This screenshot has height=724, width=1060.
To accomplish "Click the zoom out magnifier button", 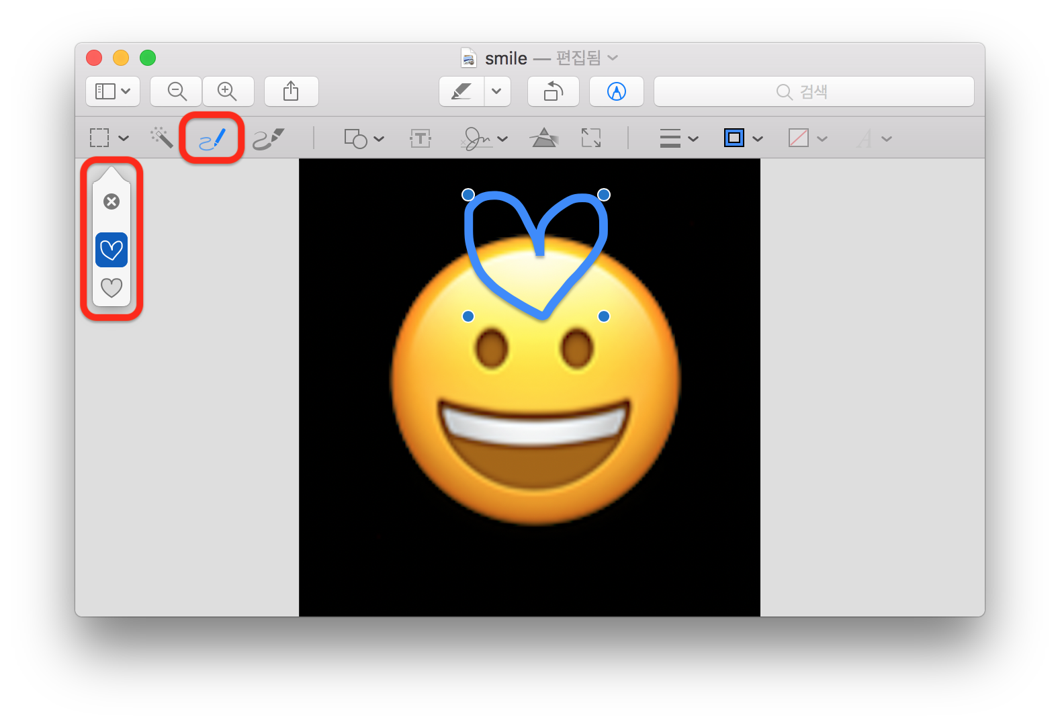I will [x=176, y=91].
